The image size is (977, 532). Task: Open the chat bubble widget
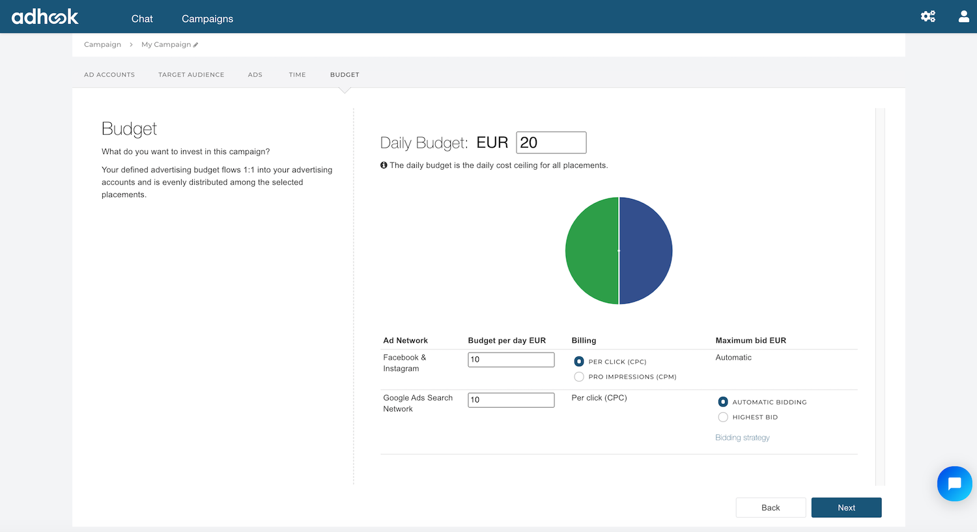pyautogui.click(x=954, y=483)
